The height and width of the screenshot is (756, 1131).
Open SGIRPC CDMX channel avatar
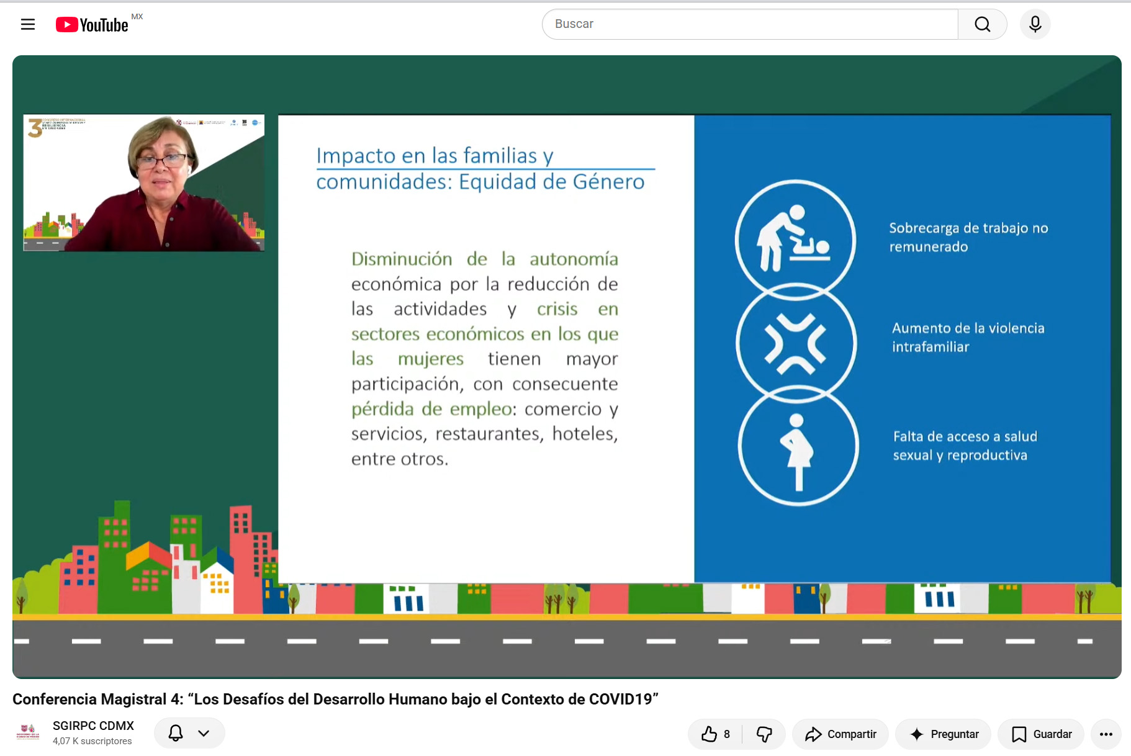coord(28,733)
